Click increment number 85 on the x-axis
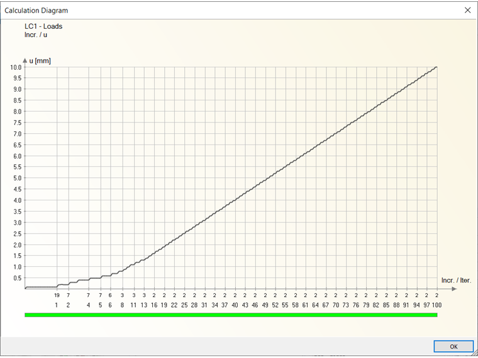The image size is (478, 358). pyautogui.click(x=386, y=305)
